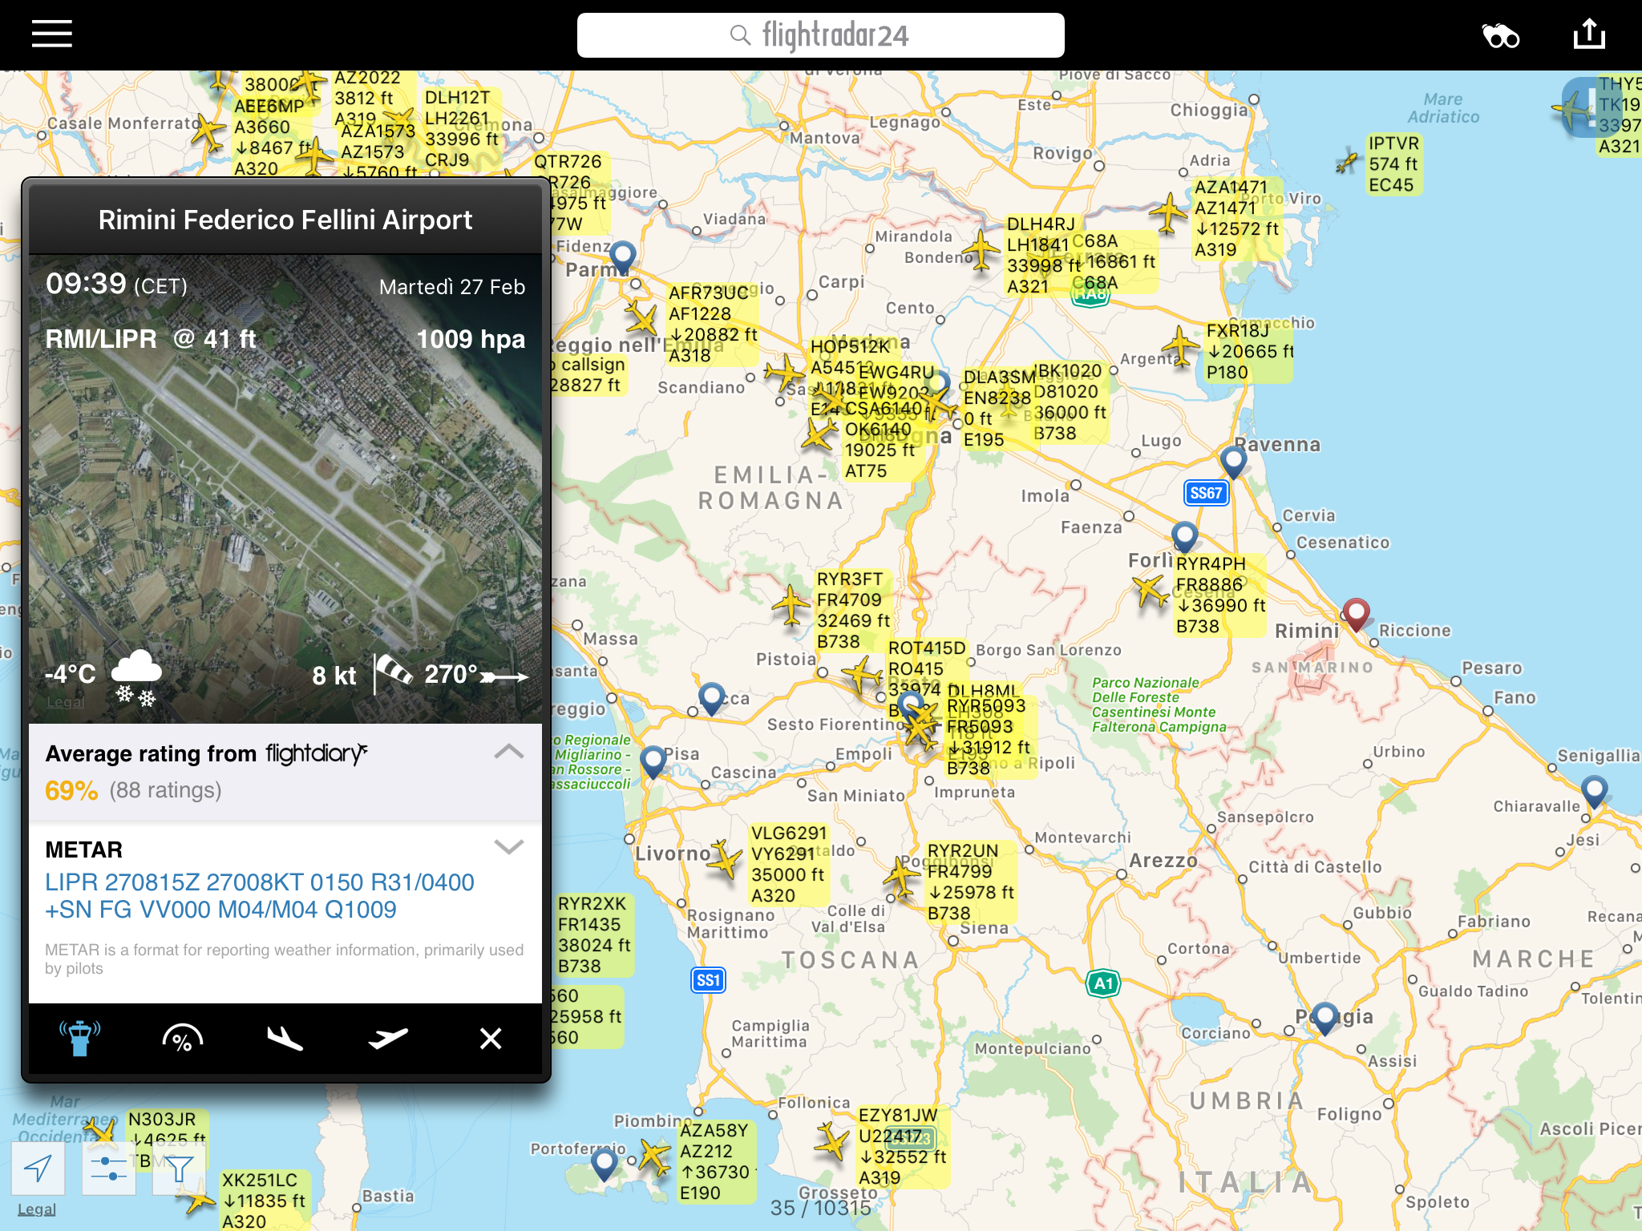Click the flightradar24 search field

(x=820, y=35)
